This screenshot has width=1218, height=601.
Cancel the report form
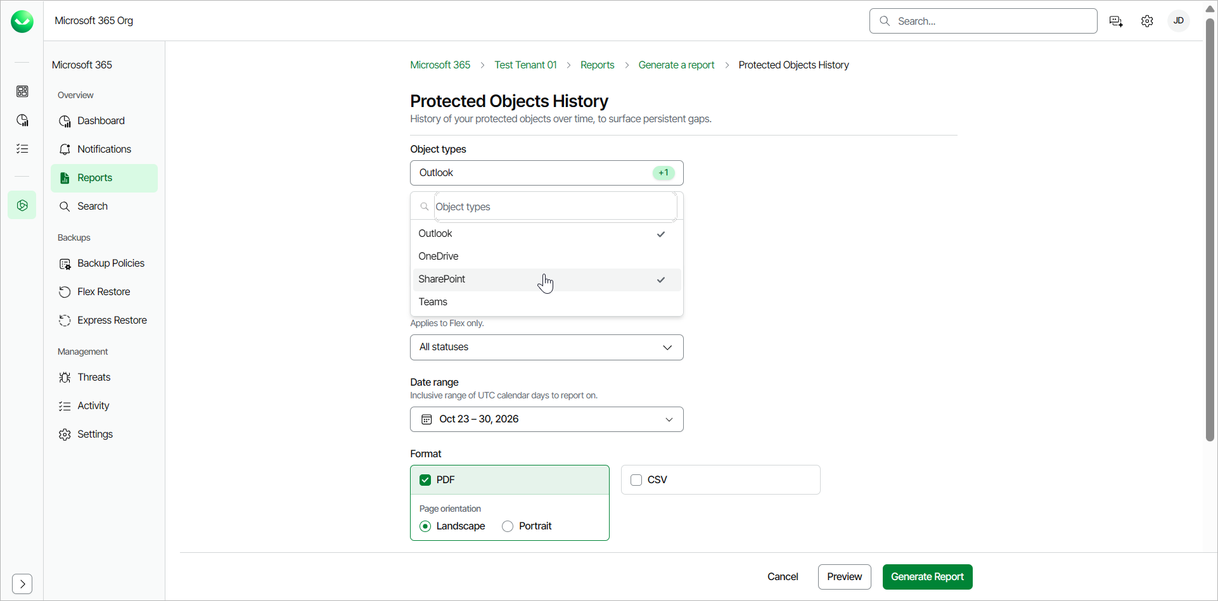pos(783,577)
